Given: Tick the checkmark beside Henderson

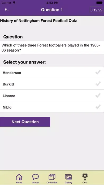Looking at the screenshot, I should tap(98, 72).
